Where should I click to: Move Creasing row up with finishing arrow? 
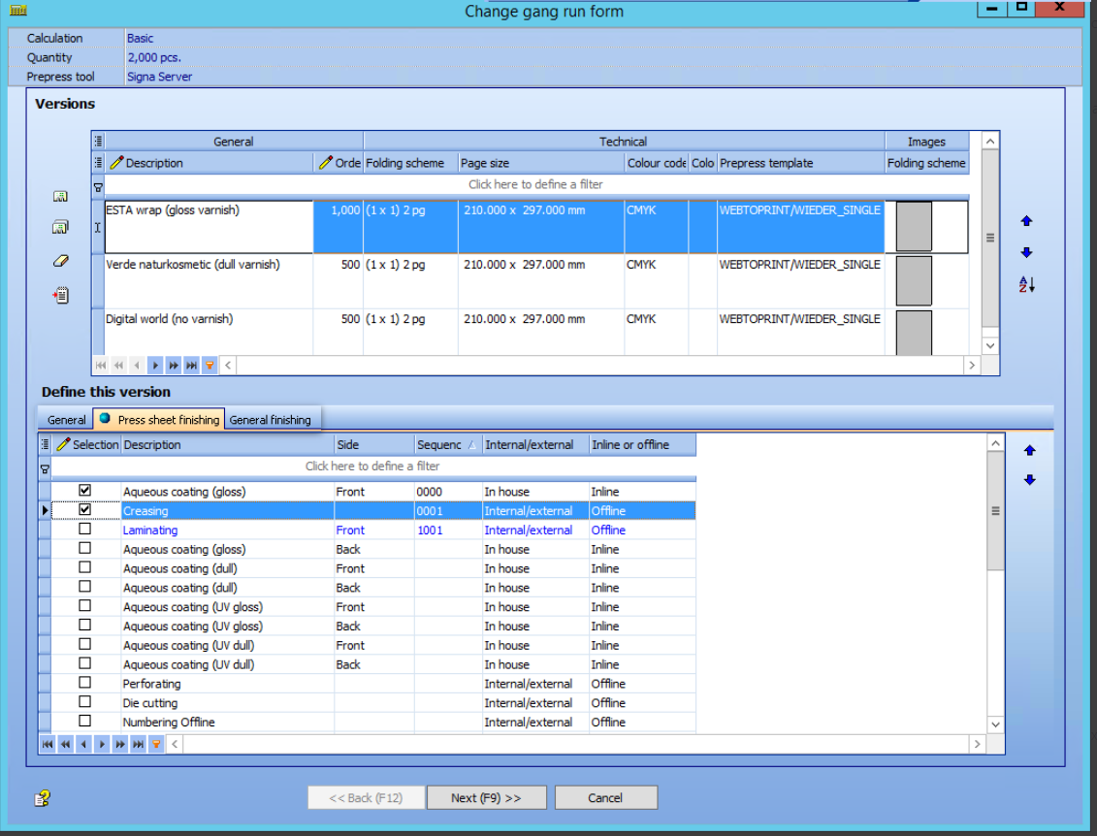[x=1029, y=451]
